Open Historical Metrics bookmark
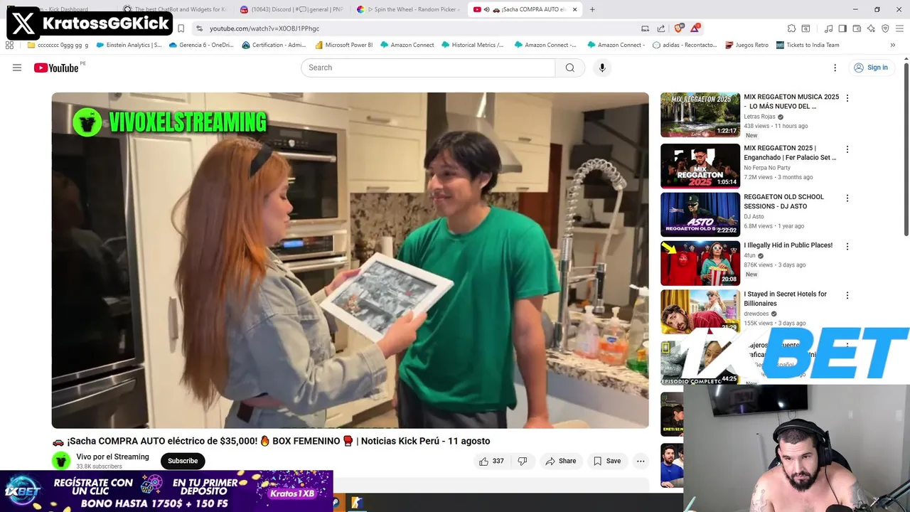Viewport: 910px width, 512px height. 472,45
